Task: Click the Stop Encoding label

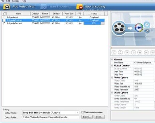Action: coord(95,6)
